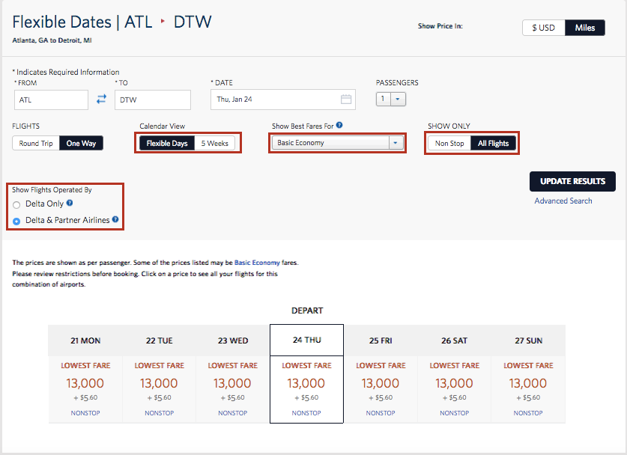Choose the 13,000 miles fare for Tuesday 22
627x455 pixels.
pos(159,383)
